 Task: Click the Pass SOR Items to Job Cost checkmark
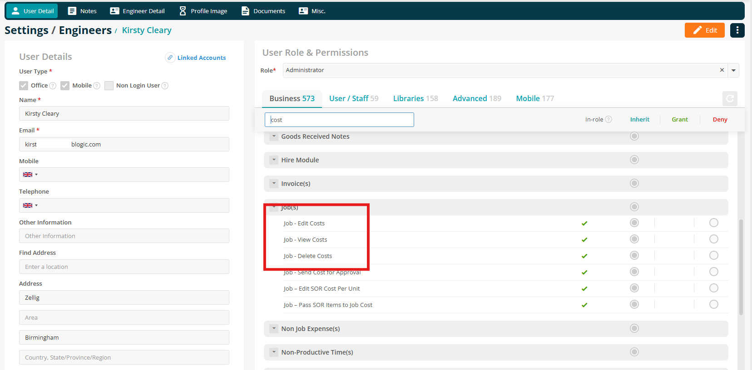tap(584, 305)
